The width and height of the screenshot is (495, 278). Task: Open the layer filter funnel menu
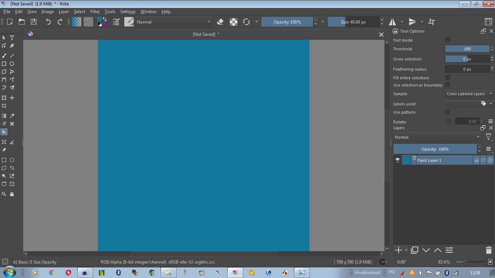pos(489,137)
